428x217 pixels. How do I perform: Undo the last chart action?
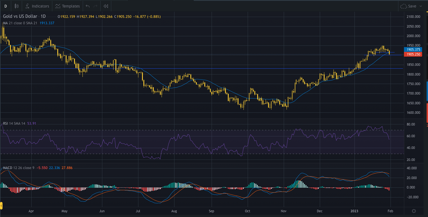88,6
